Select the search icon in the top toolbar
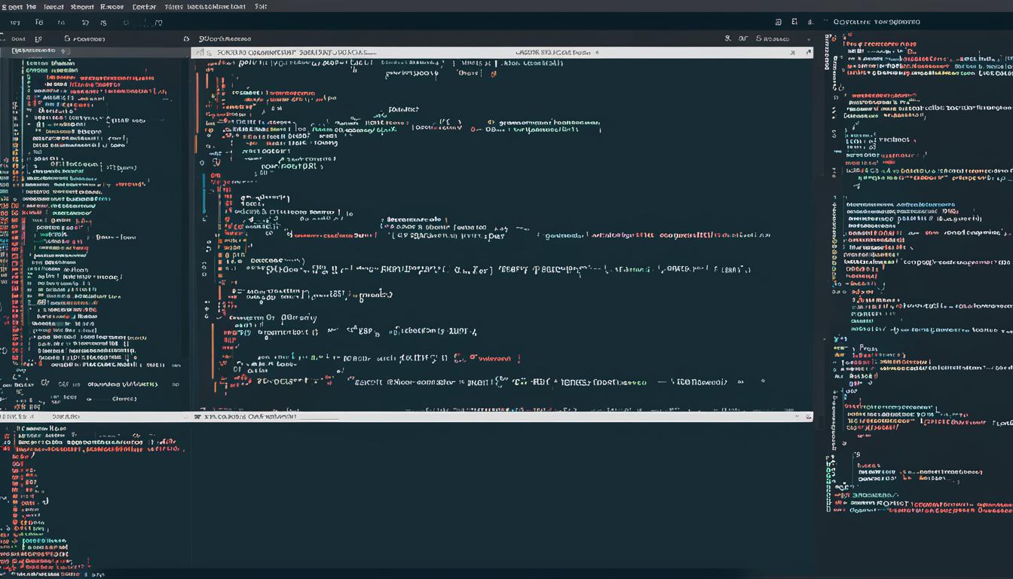Screen dimensions: 1013x579 click(x=66, y=38)
